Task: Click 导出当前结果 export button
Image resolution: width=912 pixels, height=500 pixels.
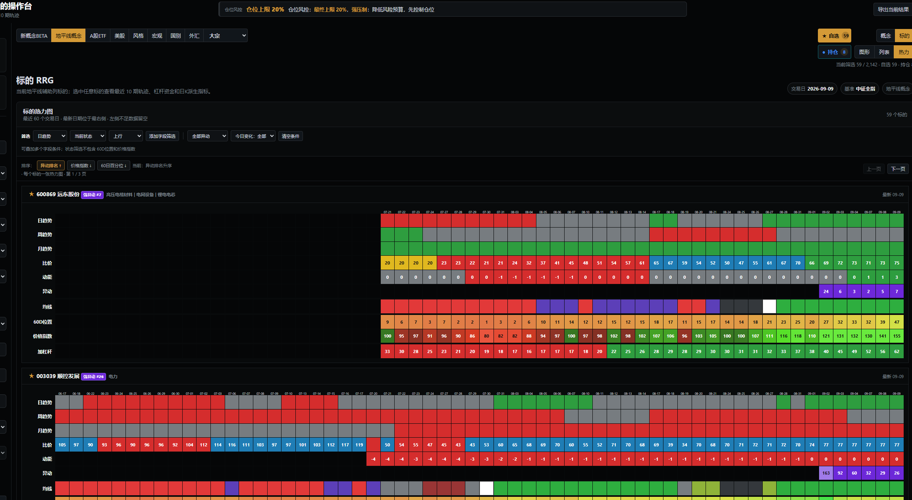Action: 893,10
